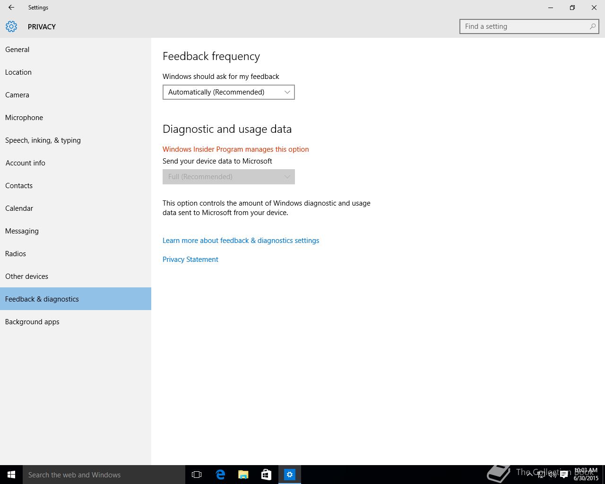
Task: Open the Camera privacy settings
Action: [x=76, y=95]
